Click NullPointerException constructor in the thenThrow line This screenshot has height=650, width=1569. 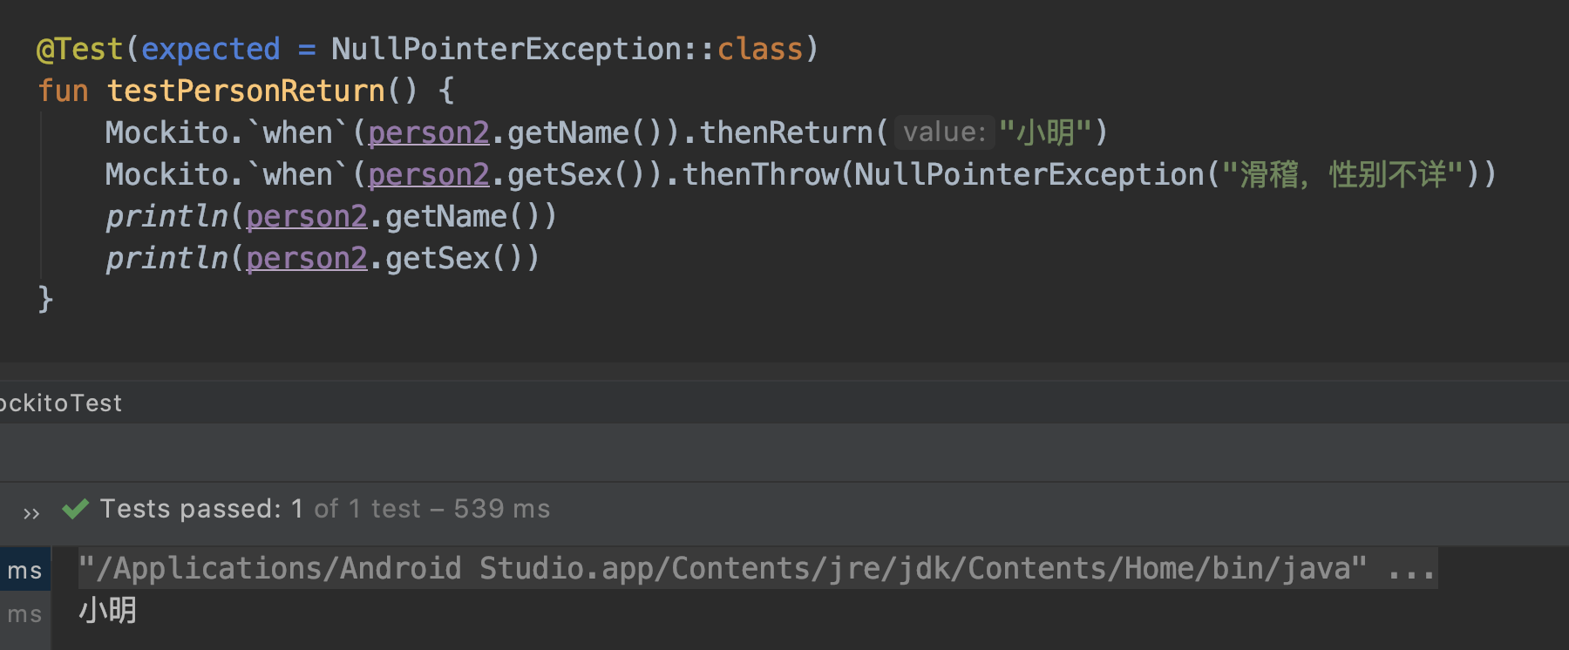pos(1029,175)
